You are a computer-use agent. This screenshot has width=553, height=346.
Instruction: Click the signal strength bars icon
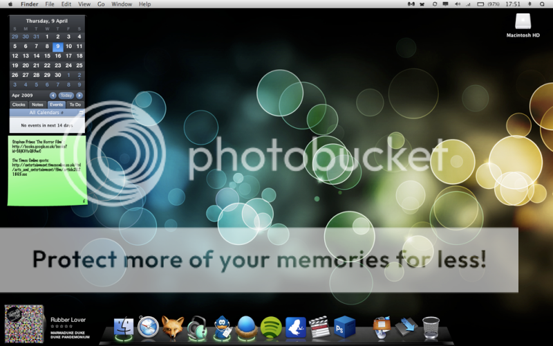click(x=469, y=4)
